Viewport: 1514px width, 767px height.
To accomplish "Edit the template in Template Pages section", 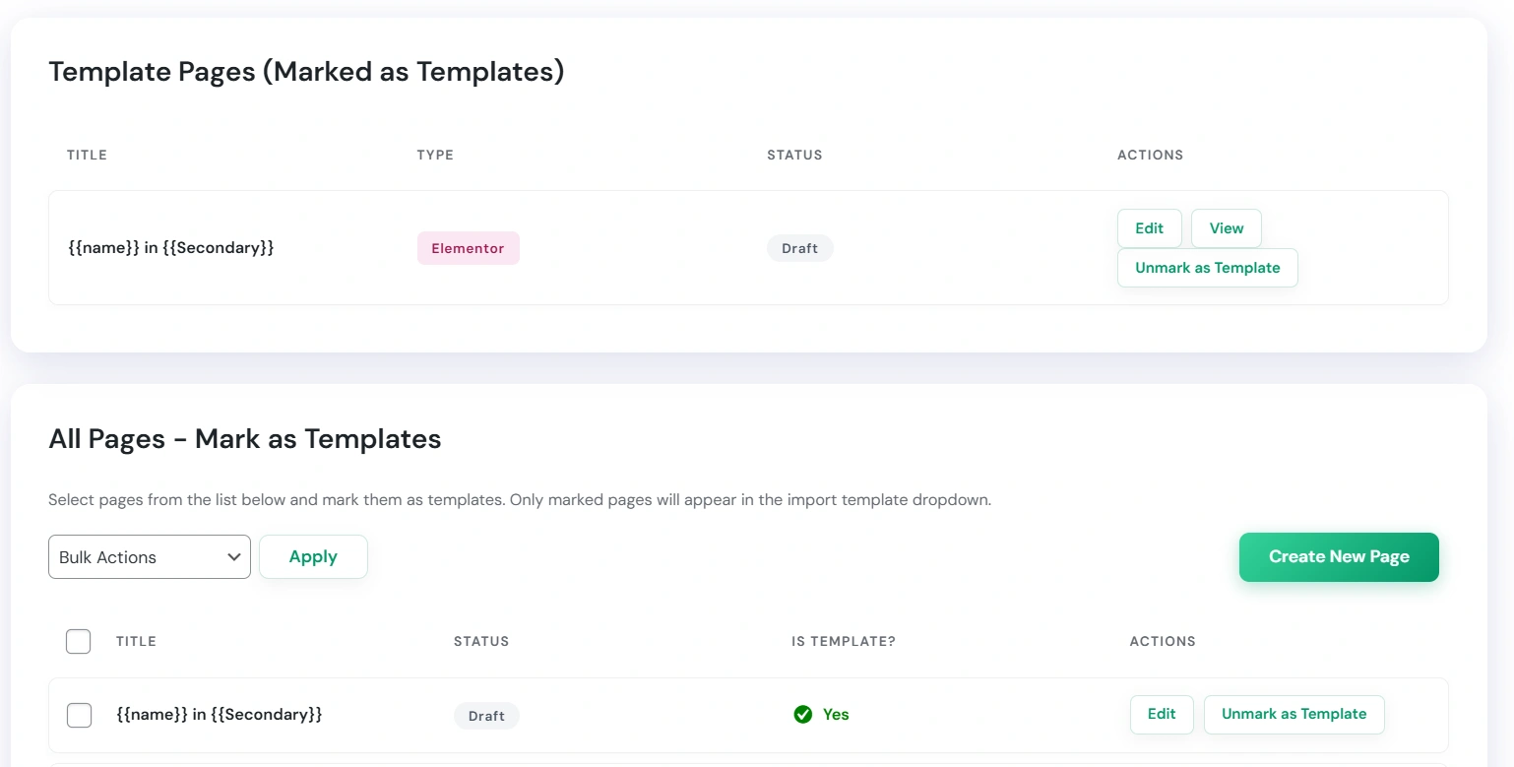I will click(x=1149, y=228).
